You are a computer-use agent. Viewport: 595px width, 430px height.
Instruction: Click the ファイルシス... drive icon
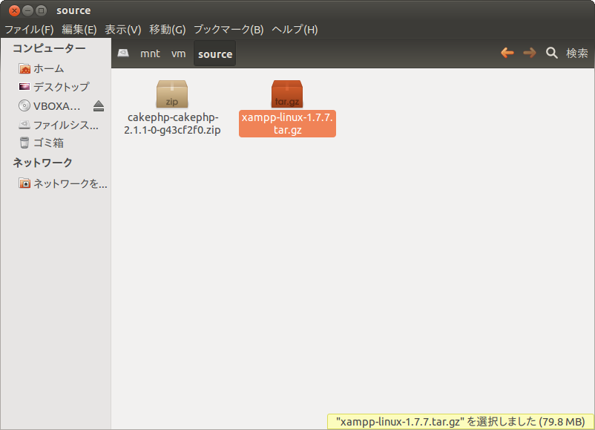tap(24, 125)
